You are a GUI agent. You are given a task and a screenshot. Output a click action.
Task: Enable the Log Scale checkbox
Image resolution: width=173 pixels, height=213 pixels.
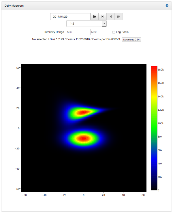(114, 32)
